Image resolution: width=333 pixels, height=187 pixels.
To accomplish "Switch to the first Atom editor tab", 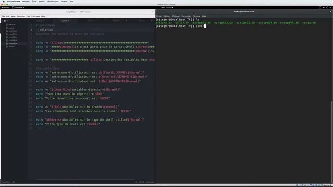I will [40, 21].
